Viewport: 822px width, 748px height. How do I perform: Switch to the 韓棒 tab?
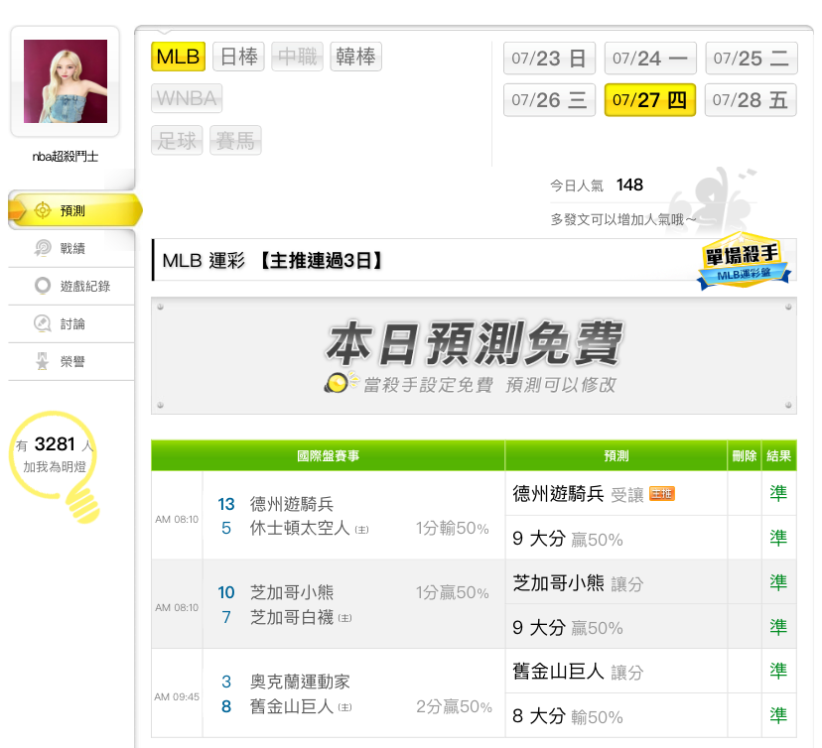point(356,57)
